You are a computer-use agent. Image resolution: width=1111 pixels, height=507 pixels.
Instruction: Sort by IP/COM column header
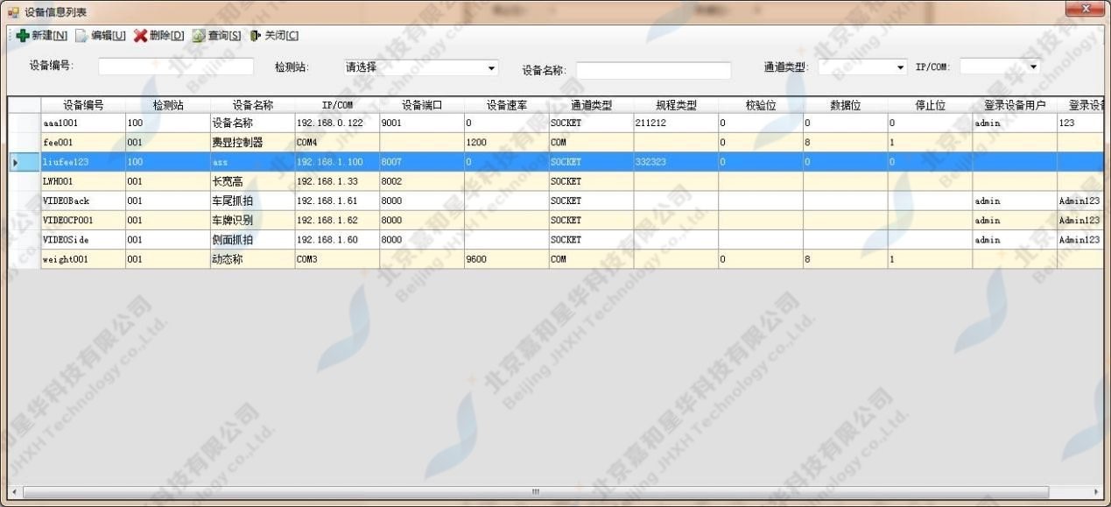(x=337, y=105)
